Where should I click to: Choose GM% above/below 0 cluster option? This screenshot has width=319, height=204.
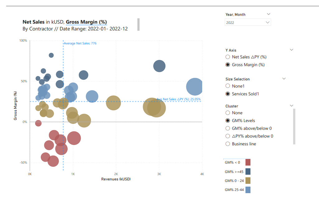pyautogui.click(x=228, y=128)
